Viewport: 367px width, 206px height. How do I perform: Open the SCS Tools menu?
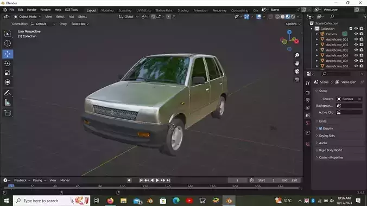click(71, 10)
